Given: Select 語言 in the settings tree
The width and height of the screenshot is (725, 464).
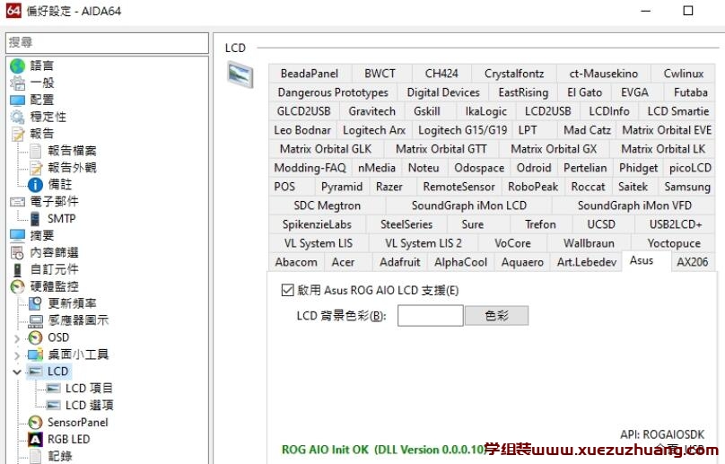Looking at the screenshot, I should tap(41, 66).
